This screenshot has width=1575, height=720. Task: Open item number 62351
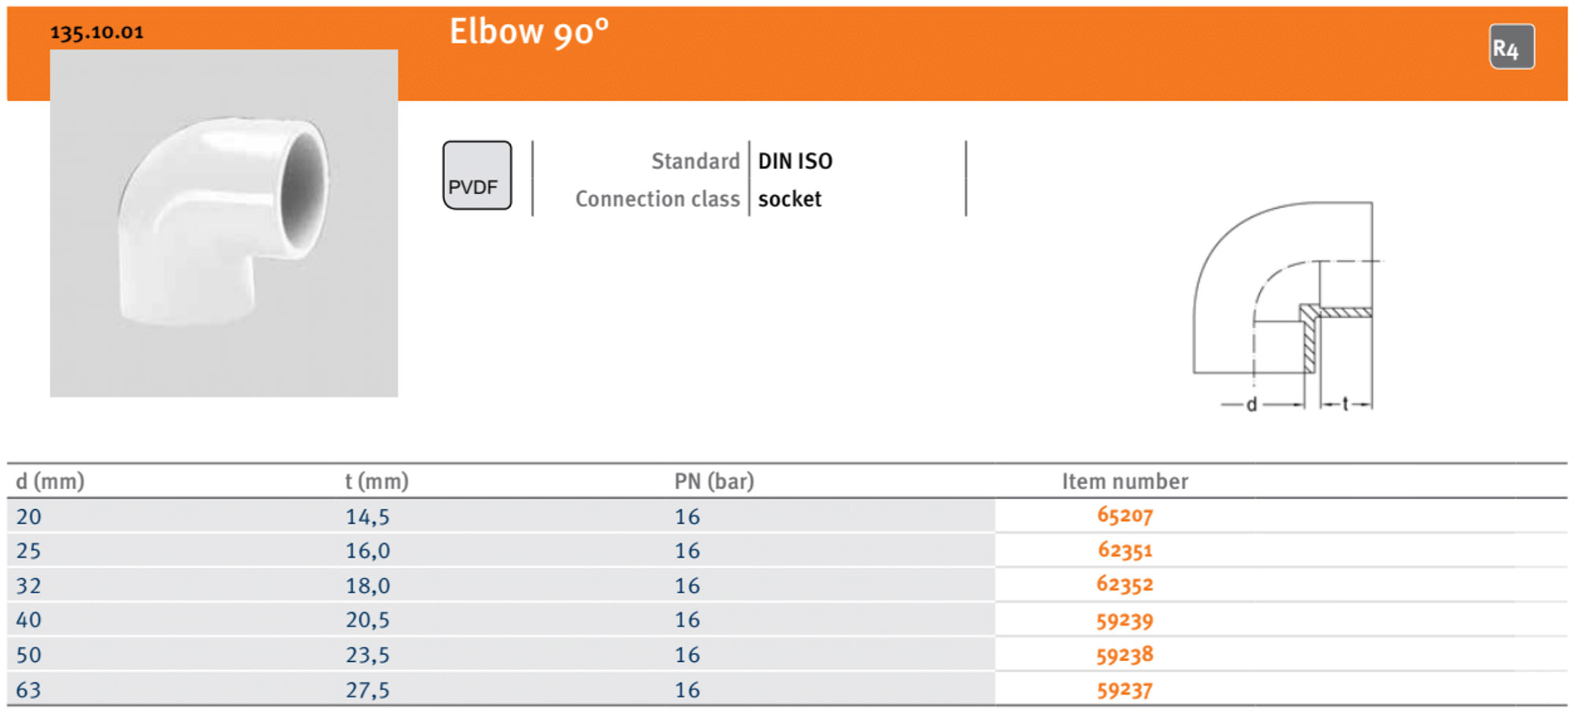1125,550
